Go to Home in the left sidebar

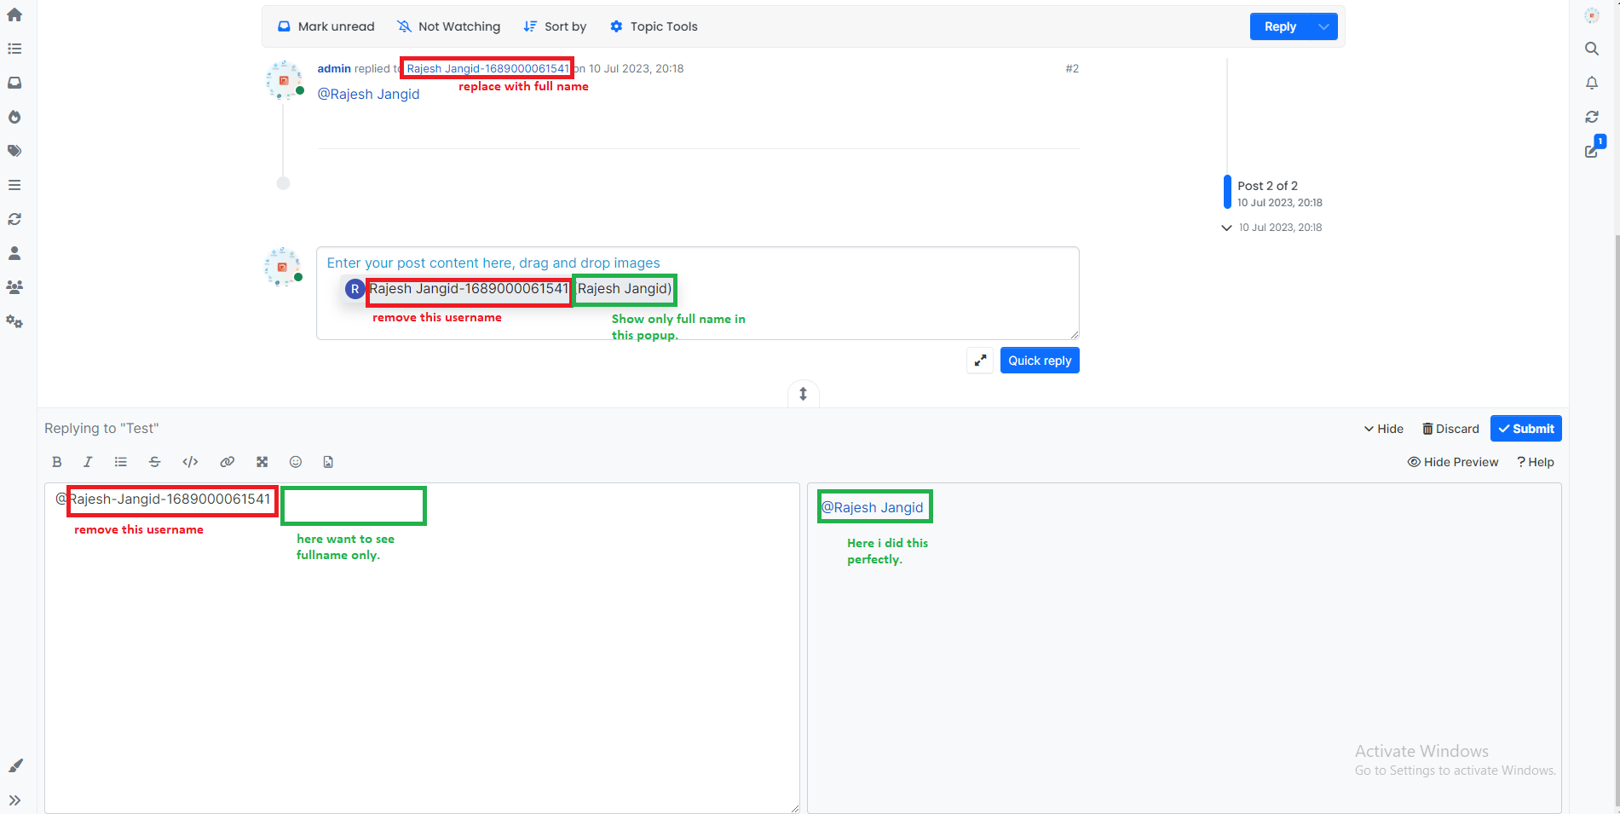click(x=14, y=15)
